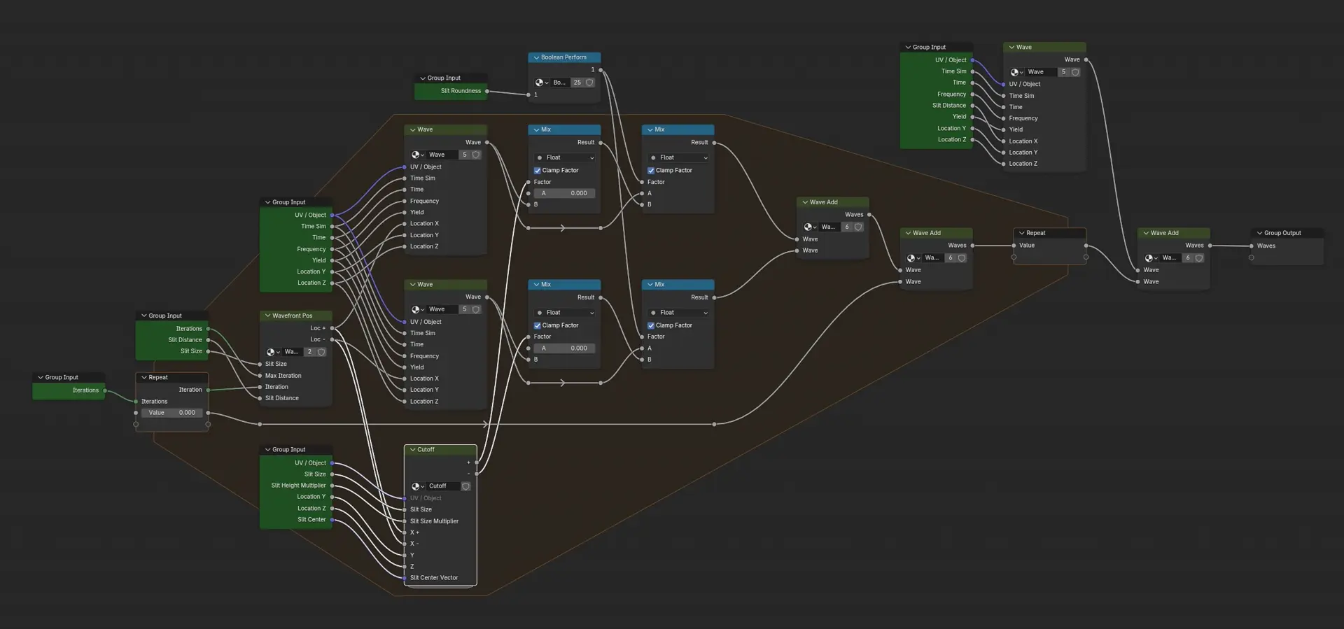Click browse icon on Wave Add fed by Mix results
Screen dimensions: 1344x629
[810, 227]
